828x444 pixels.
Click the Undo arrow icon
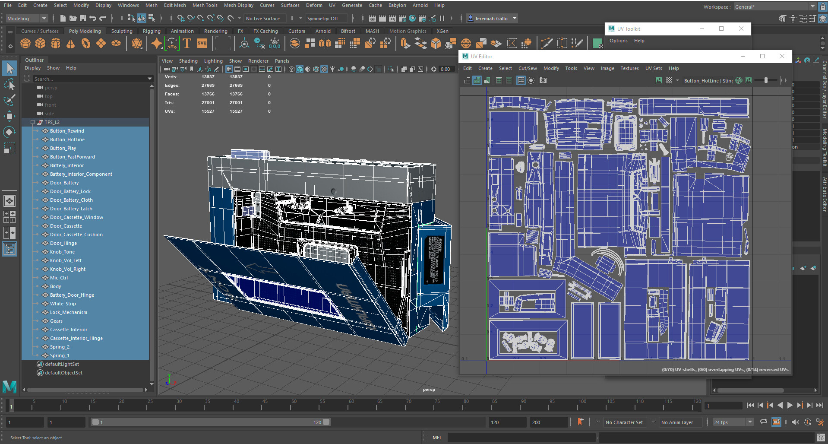[x=92, y=19]
